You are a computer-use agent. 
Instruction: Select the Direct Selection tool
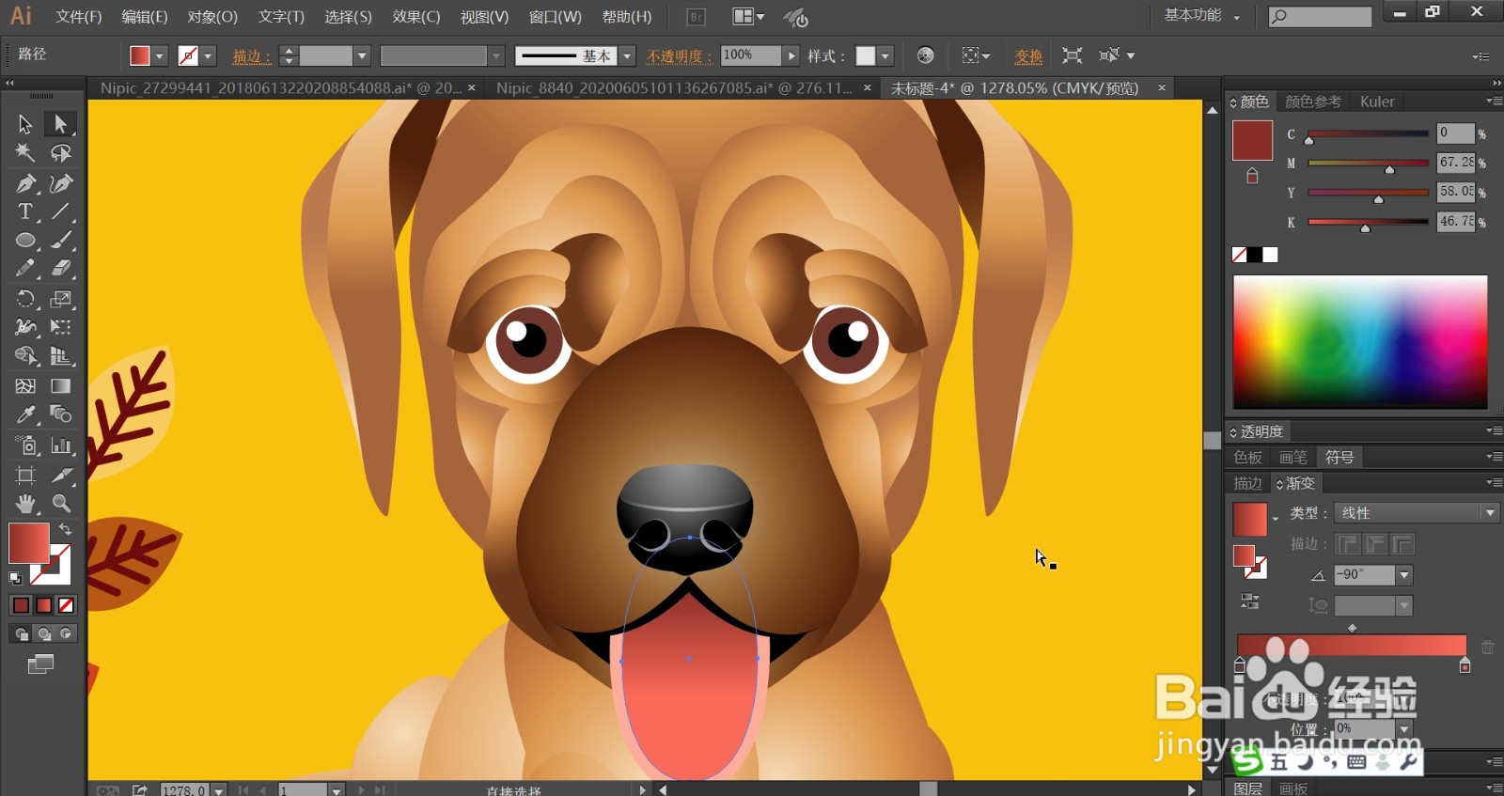click(61, 124)
